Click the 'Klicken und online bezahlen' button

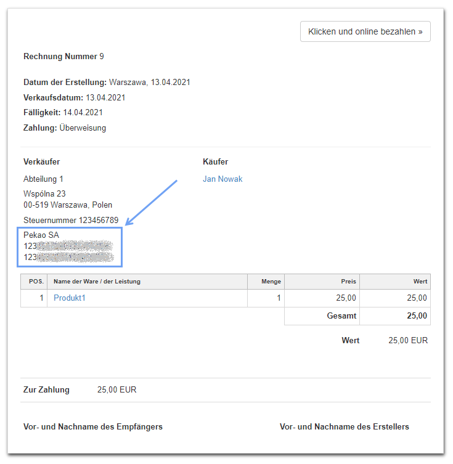(365, 31)
